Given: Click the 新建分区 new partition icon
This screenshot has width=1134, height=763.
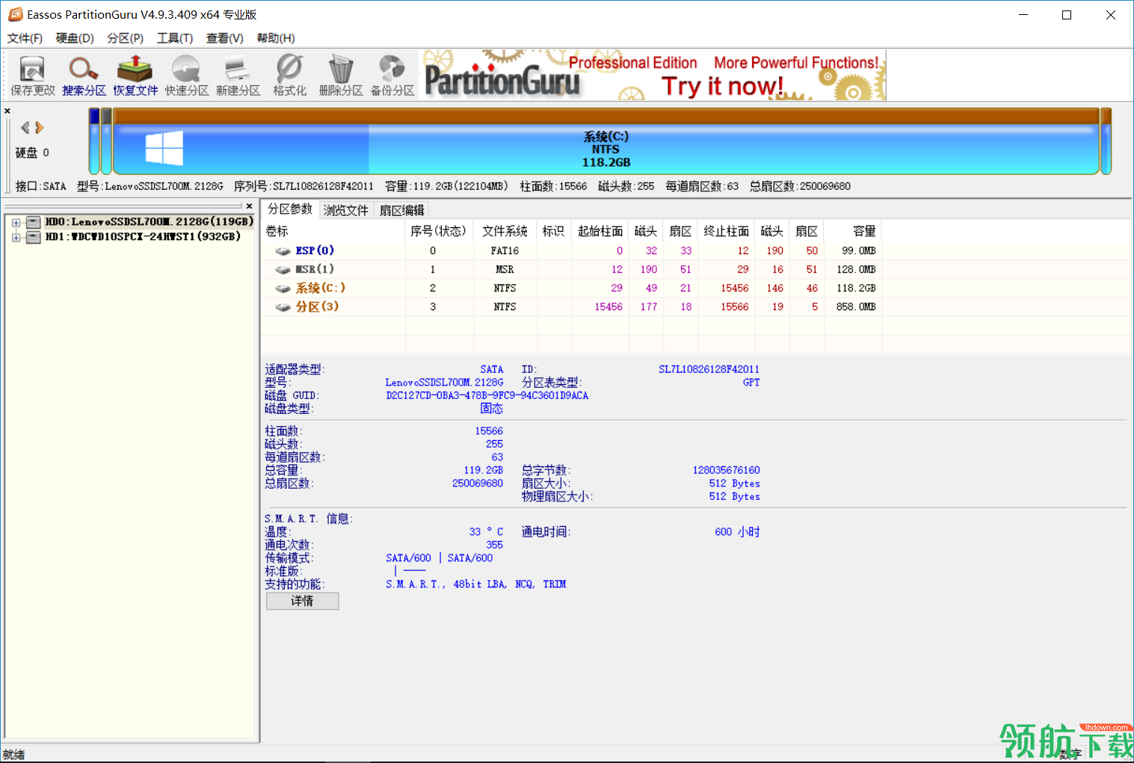Looking at the screenshot, I should coord(238,76).
